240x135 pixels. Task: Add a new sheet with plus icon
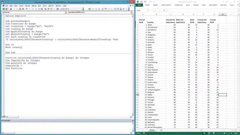click(161, 130)
